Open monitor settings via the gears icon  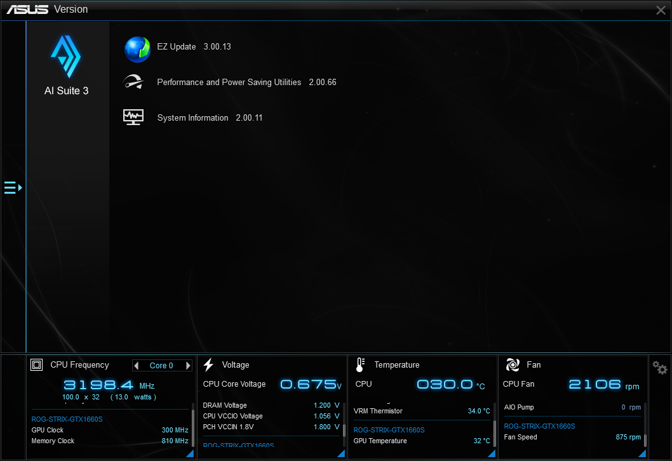point(659,367)
